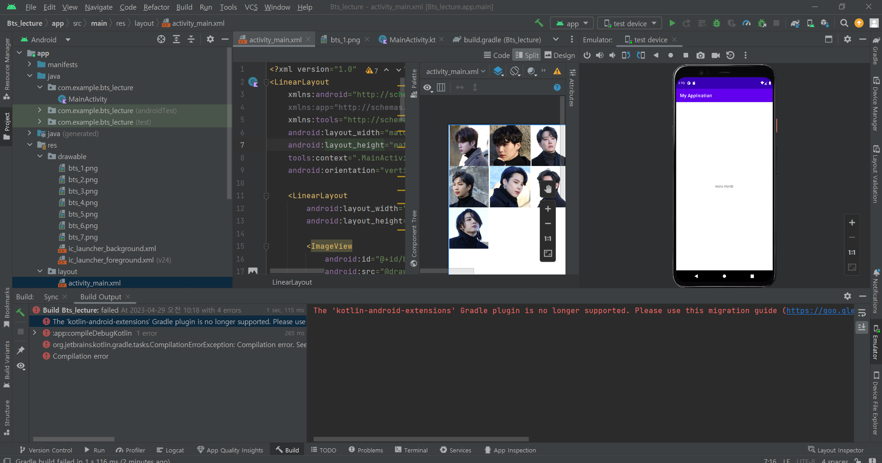Open the SDK Manager toolbar icon
882x463 pixels.
pos(825,23)
